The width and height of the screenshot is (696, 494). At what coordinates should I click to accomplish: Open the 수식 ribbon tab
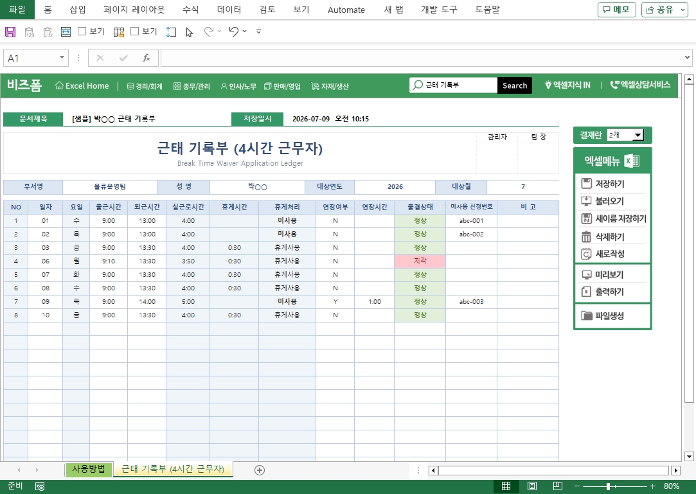(x=191, y=10)
